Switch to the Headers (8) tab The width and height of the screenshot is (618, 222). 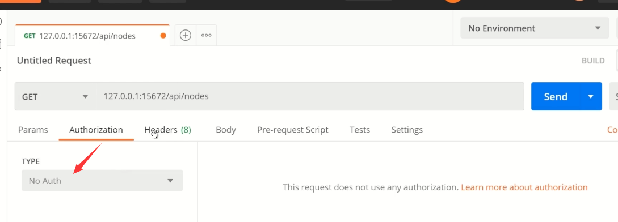coord(167,130)
